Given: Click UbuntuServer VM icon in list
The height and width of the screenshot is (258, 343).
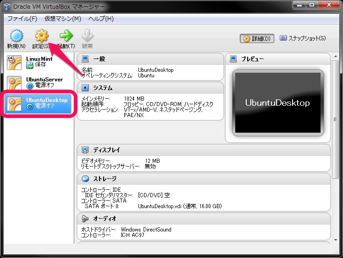Looking at the screenshot, I should click(x=14, y=83).
